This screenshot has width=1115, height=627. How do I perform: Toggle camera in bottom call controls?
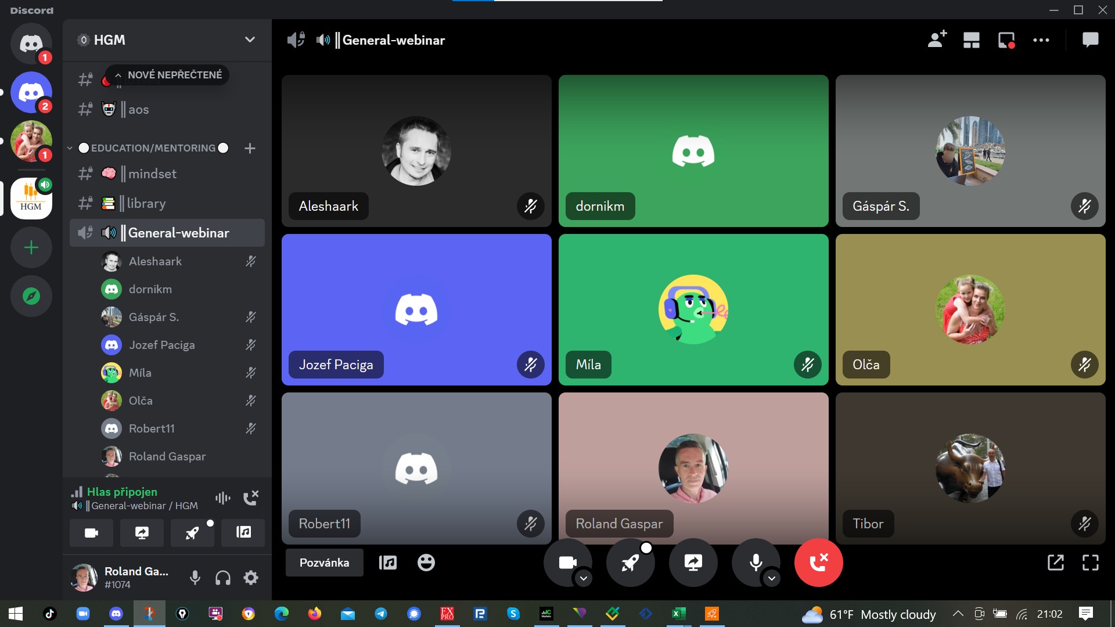coord(567,563)
